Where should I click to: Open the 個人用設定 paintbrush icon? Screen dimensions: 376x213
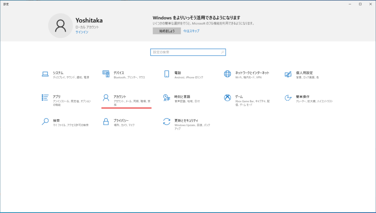(288, 74)
